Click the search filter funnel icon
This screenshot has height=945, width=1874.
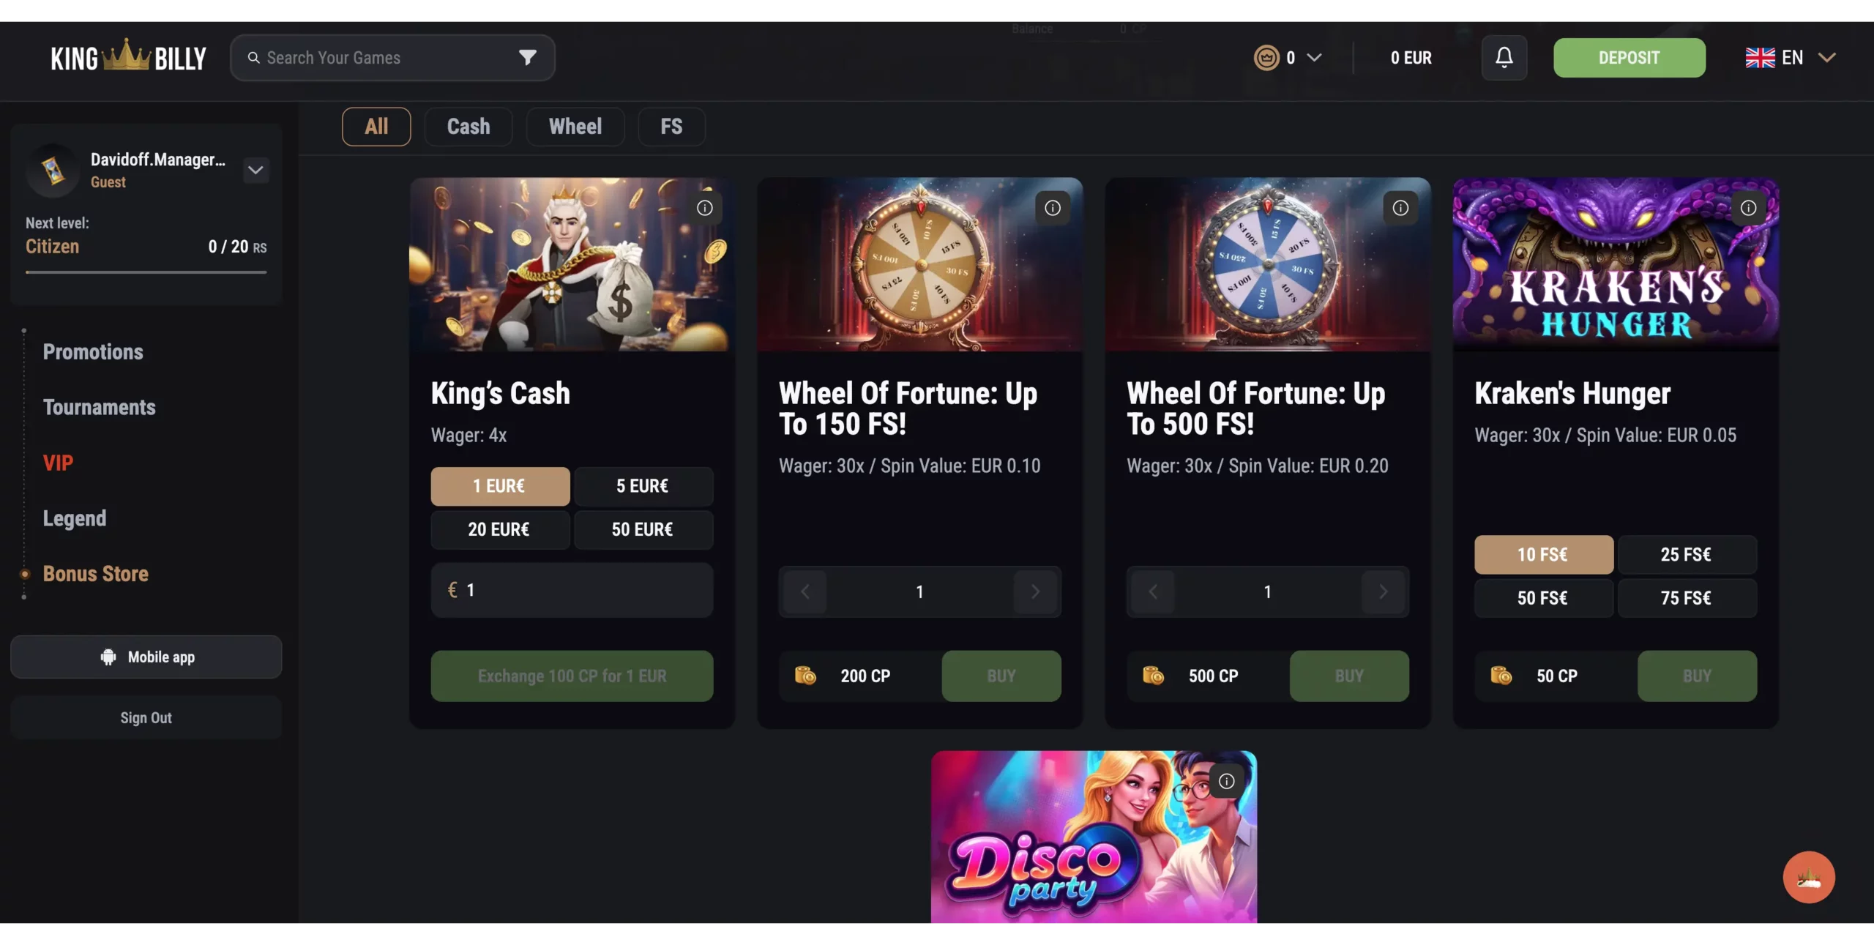tap(527, 58)
